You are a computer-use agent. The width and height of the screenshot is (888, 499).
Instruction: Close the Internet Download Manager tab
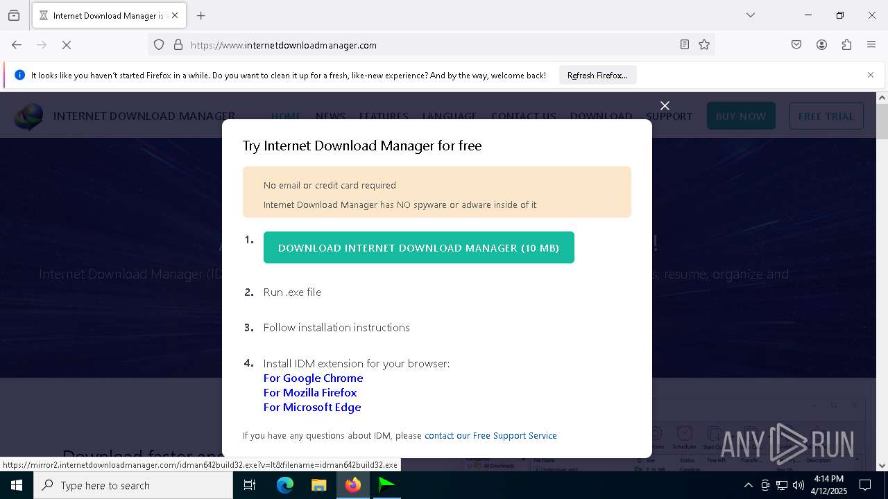175,15
